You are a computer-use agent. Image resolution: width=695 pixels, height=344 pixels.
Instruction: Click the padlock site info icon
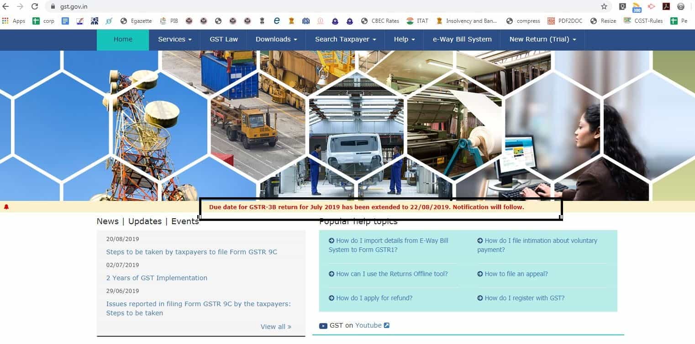coord(53,6)
